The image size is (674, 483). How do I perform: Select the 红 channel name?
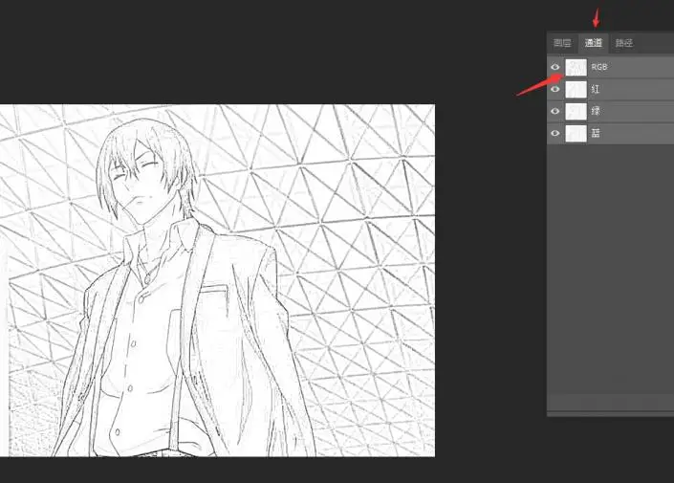click(596, 89)
